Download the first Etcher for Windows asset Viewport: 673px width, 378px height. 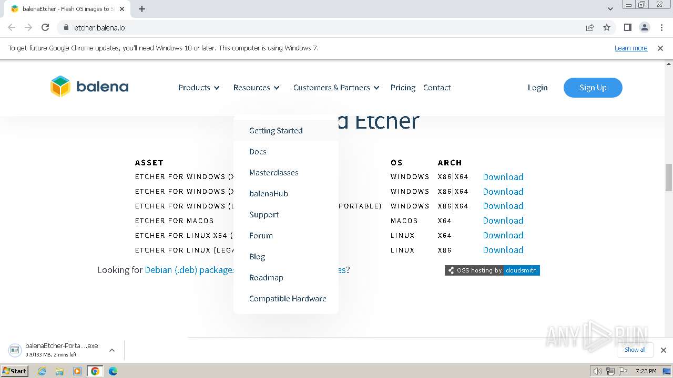click(503, 177)
